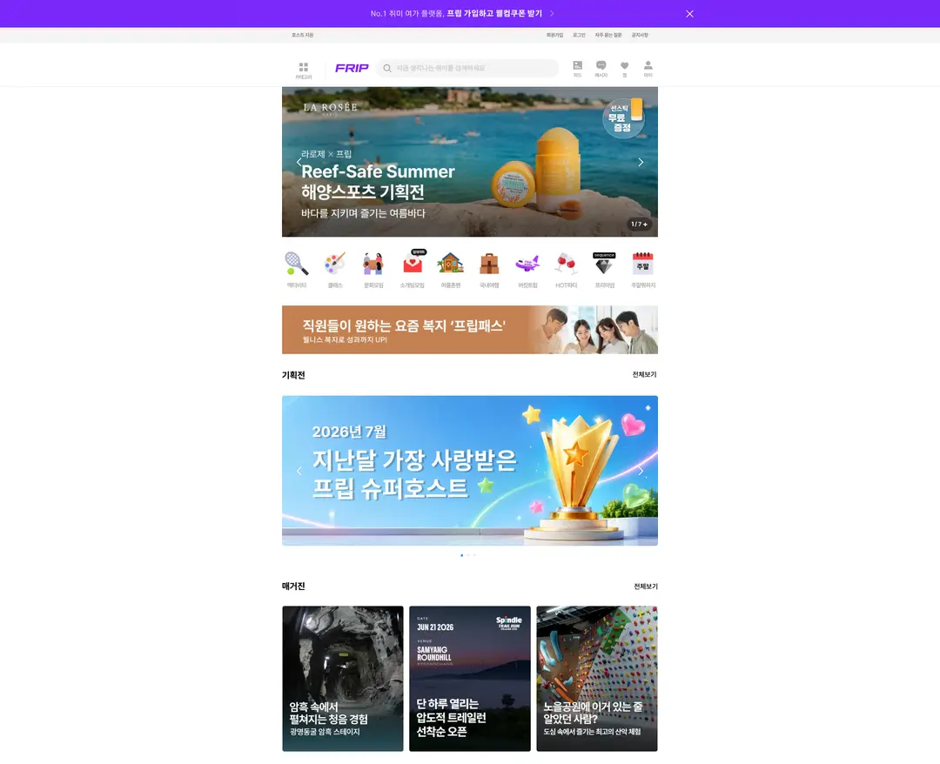Show previous Reef-Safe Summer banner slide
Image resolution: width=940 pixels, height=764 pixels.
(x=299, y=162)
